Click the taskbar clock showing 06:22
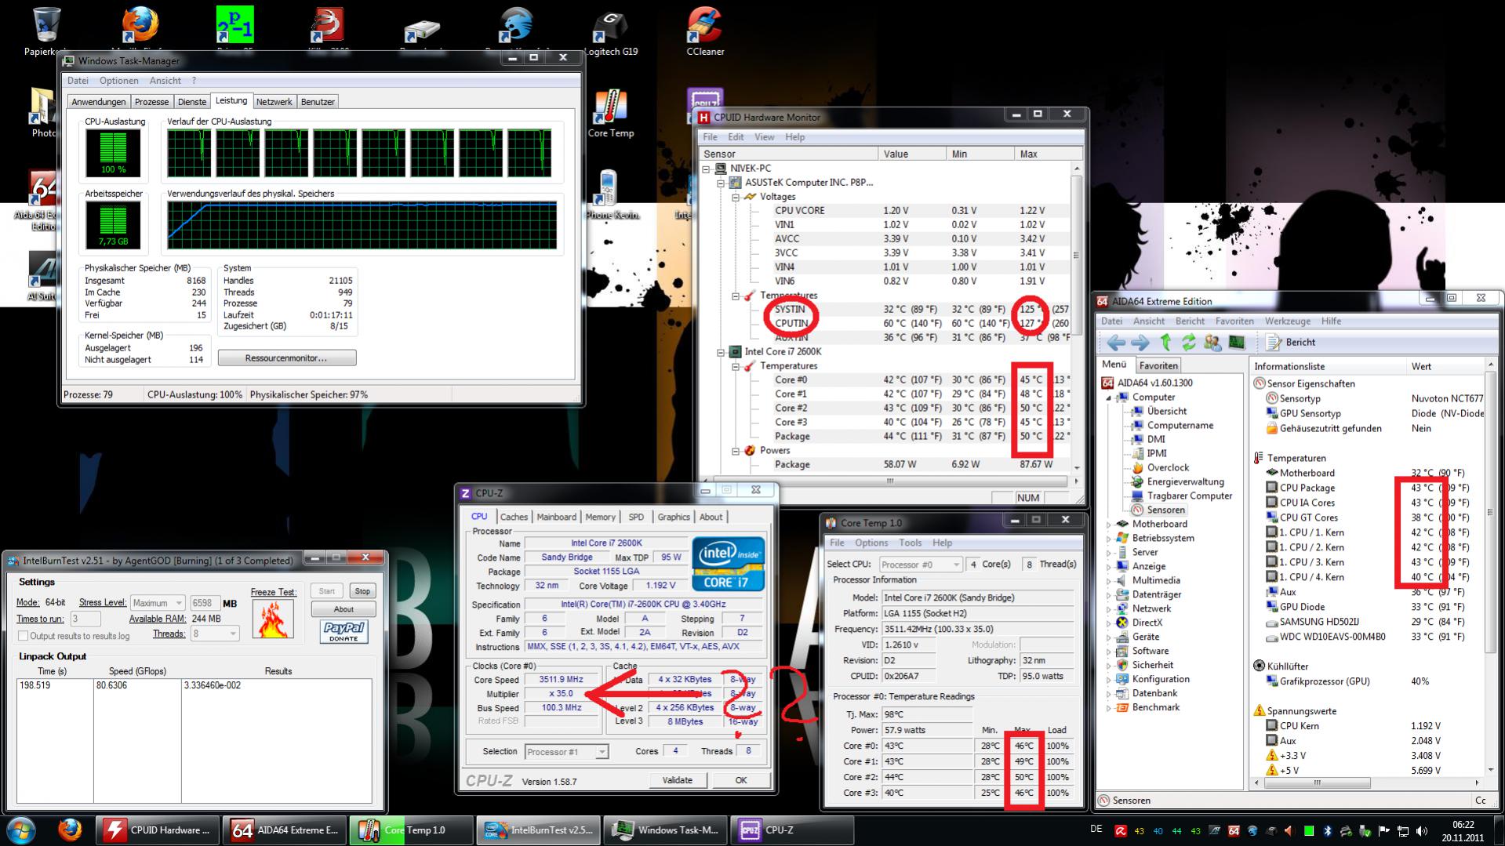The width and height of the screenshot is (1505, 846). tap(1463, 831)
